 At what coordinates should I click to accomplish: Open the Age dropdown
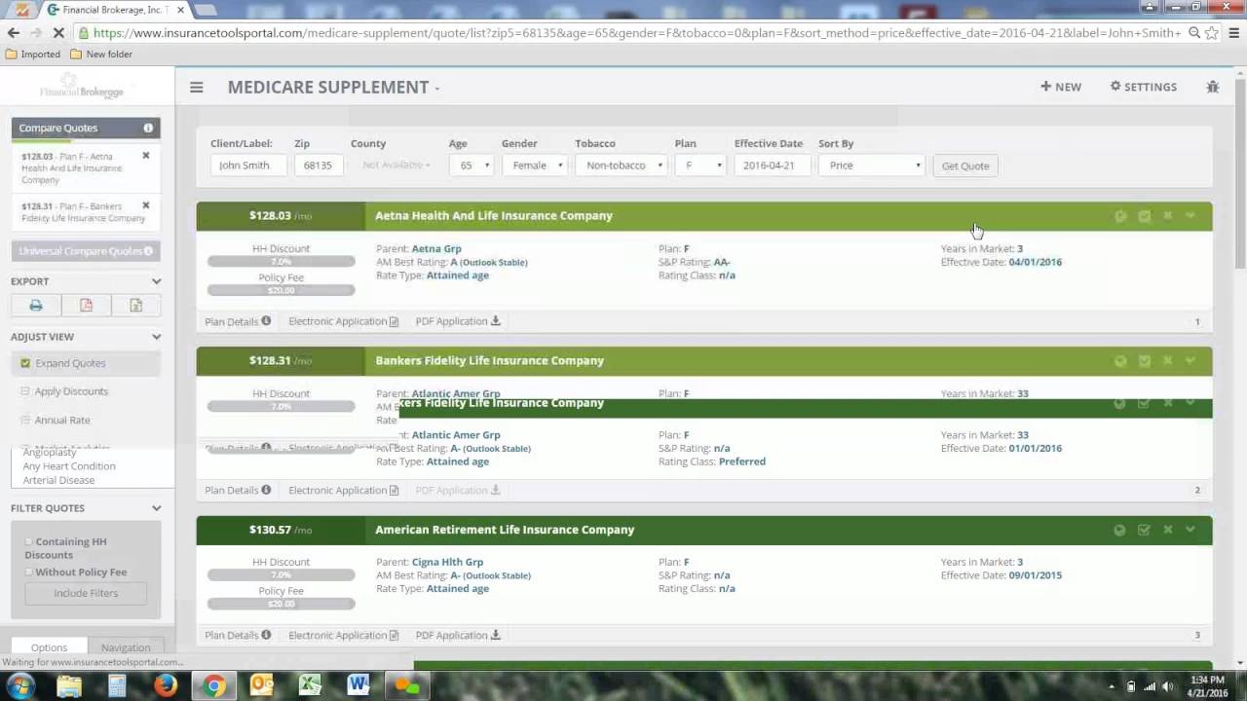point(471,166)
